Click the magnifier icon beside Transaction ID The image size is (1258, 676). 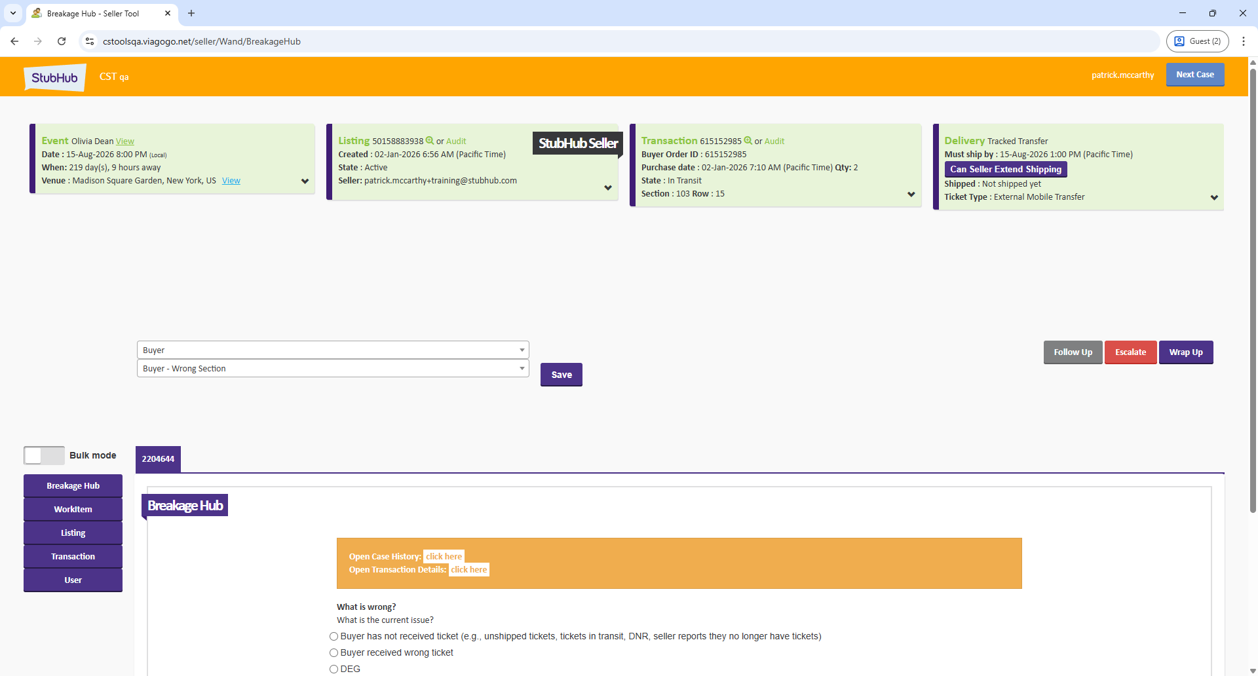[x=748, y=141]
